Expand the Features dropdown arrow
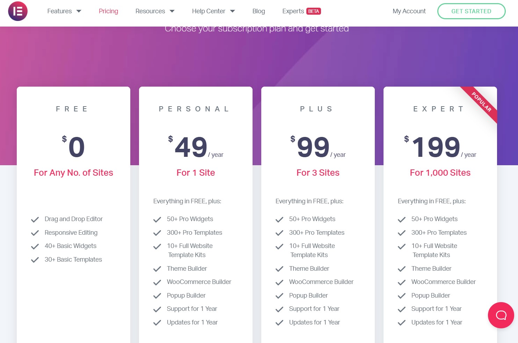The image size is (518, 343). point(79,11)
